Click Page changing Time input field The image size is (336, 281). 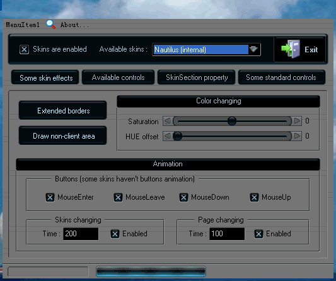click(227, 234)
